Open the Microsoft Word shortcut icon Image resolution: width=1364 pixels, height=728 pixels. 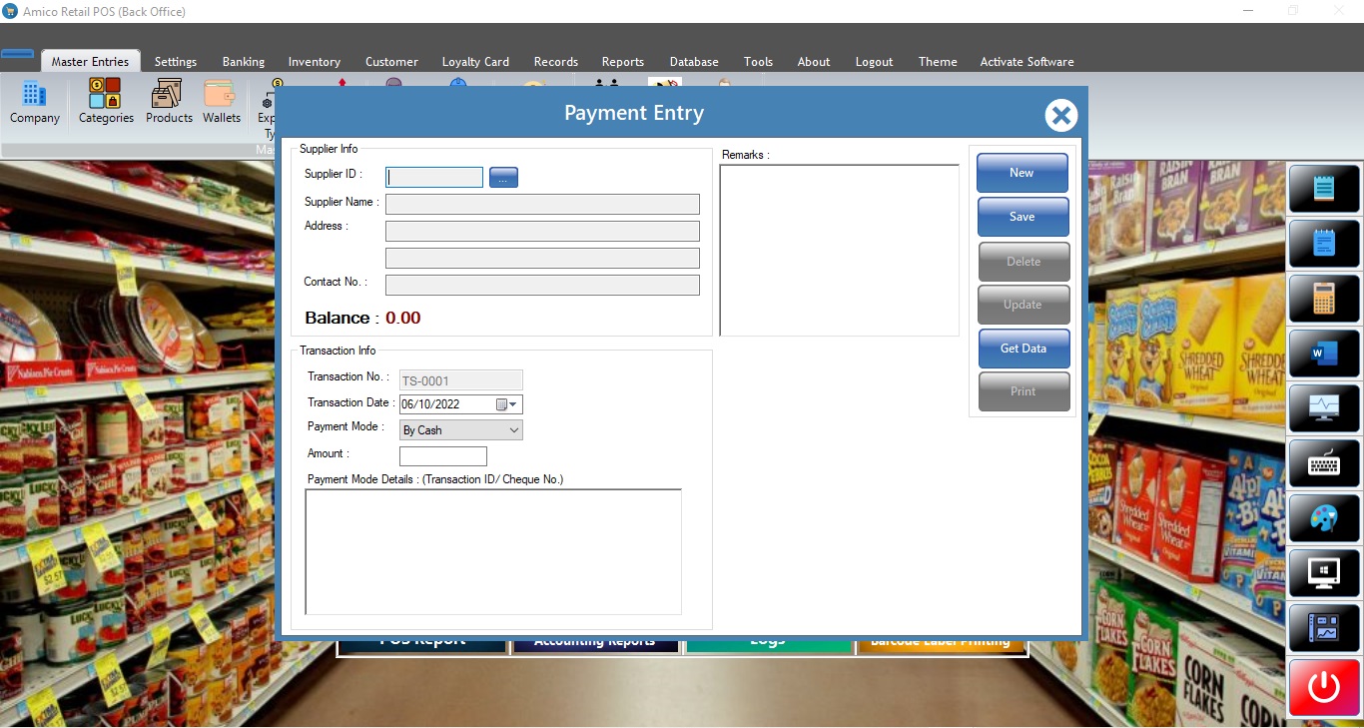1324,353
